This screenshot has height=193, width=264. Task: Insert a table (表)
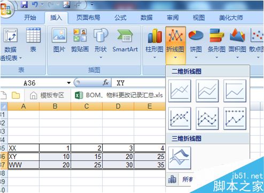click(33, 40)
